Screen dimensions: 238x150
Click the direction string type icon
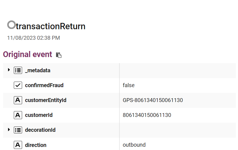(x=18, y=145)
